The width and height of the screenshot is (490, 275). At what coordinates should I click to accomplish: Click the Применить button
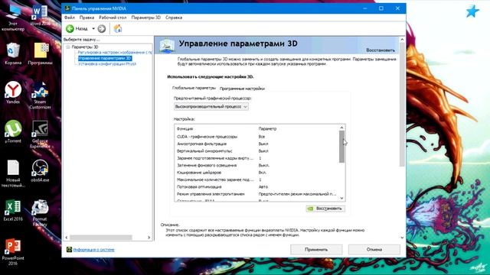click(x=316, y=250)
